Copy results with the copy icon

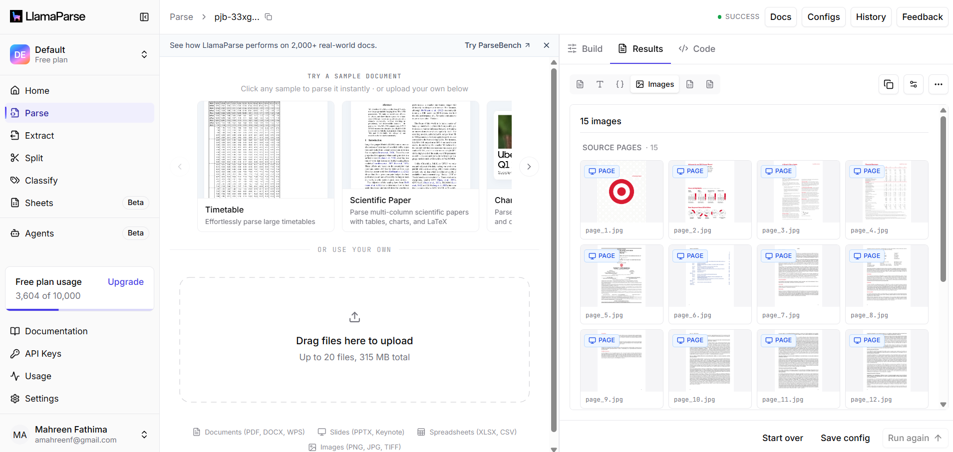(889, 84)
